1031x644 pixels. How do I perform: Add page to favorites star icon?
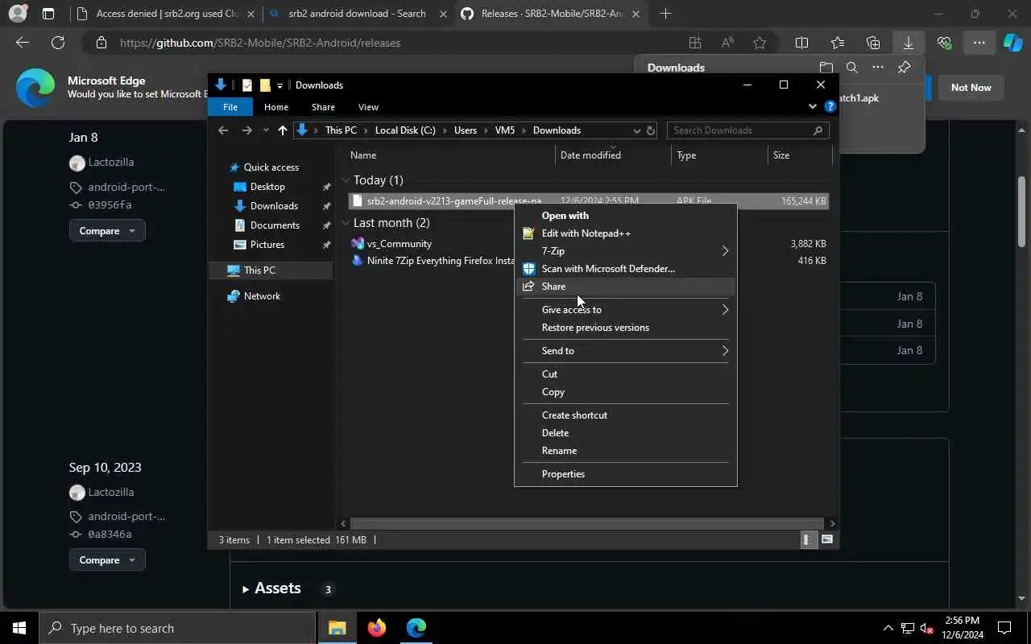[760, 43]
